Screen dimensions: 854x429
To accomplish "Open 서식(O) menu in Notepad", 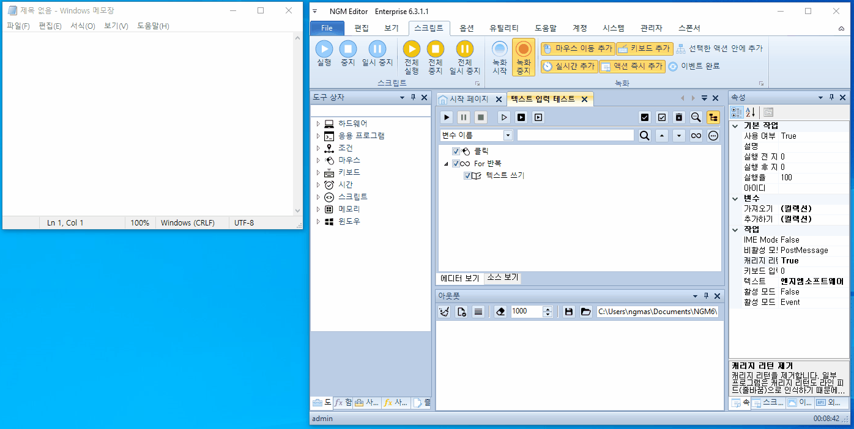I will click(83, 26).
